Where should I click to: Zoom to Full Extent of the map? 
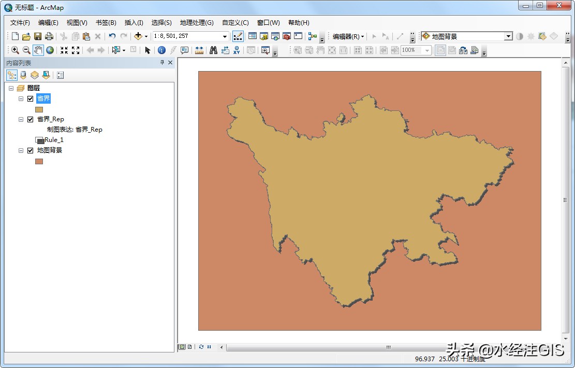(50, 50)
